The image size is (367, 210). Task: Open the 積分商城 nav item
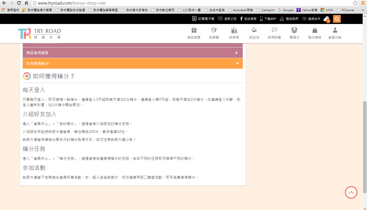(x=315, y=33)
